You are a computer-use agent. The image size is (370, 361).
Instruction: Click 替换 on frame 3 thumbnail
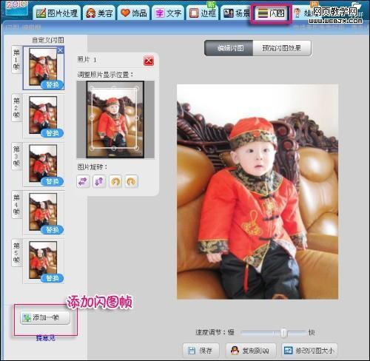click(x=53, y=181)
